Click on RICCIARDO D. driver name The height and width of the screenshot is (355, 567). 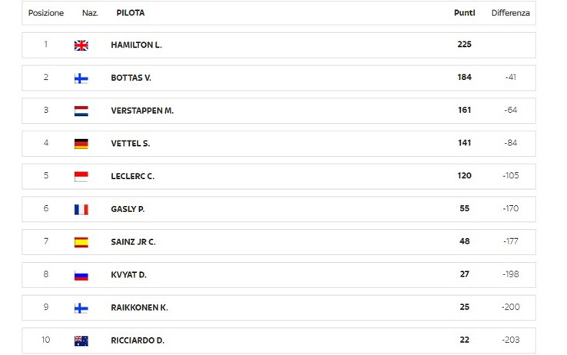pyautogui.click(x=138, y=340)
